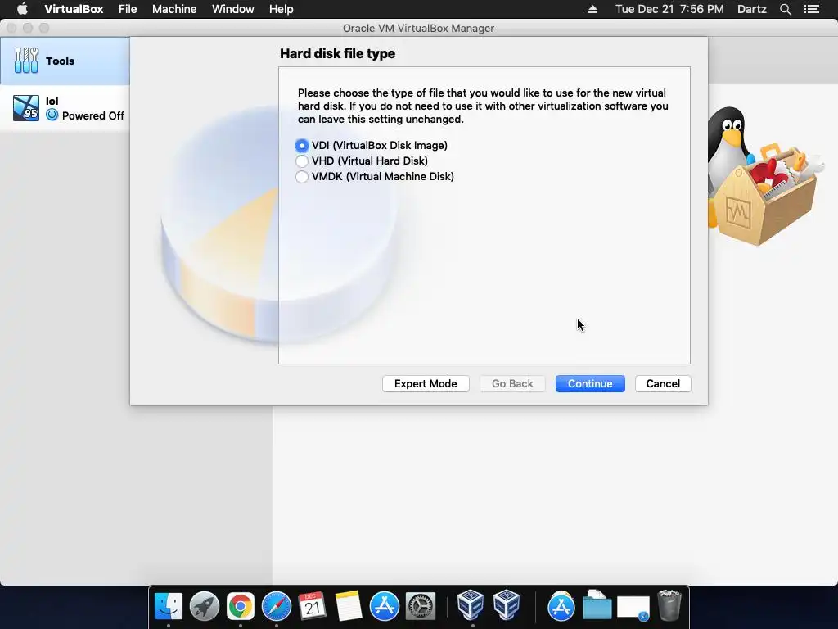Open Calendar in the Dock
The height and width of the screenshot is (629, 838).
click(312, 606)
